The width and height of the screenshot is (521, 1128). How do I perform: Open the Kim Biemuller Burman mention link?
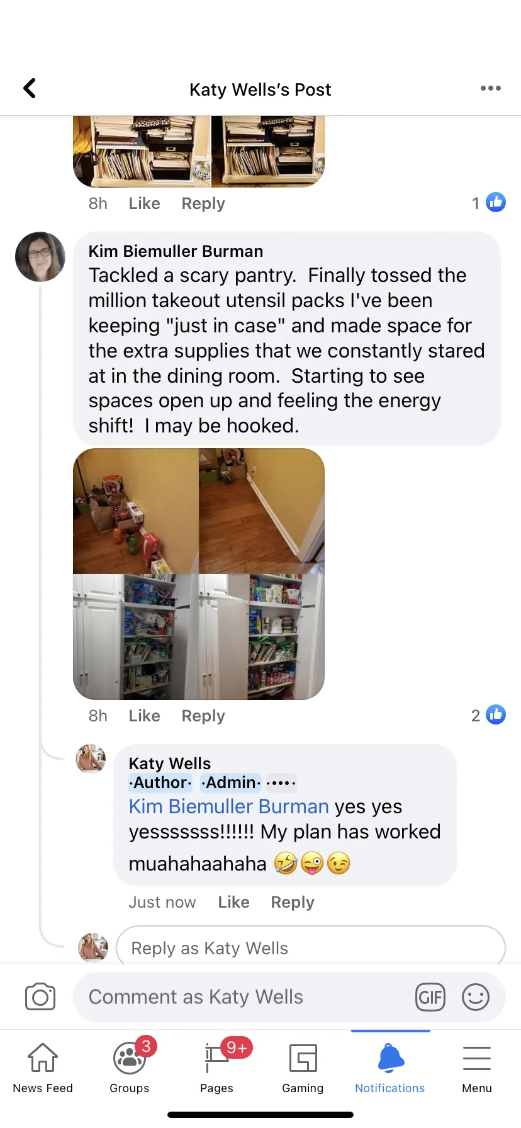pyautogui.click(x=229, y=806)
